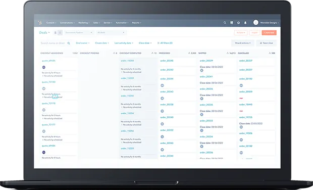Expand the Deal owner filter
Image resolution: width=313 pixels, height=190 pixels.
tap(83, 43)
